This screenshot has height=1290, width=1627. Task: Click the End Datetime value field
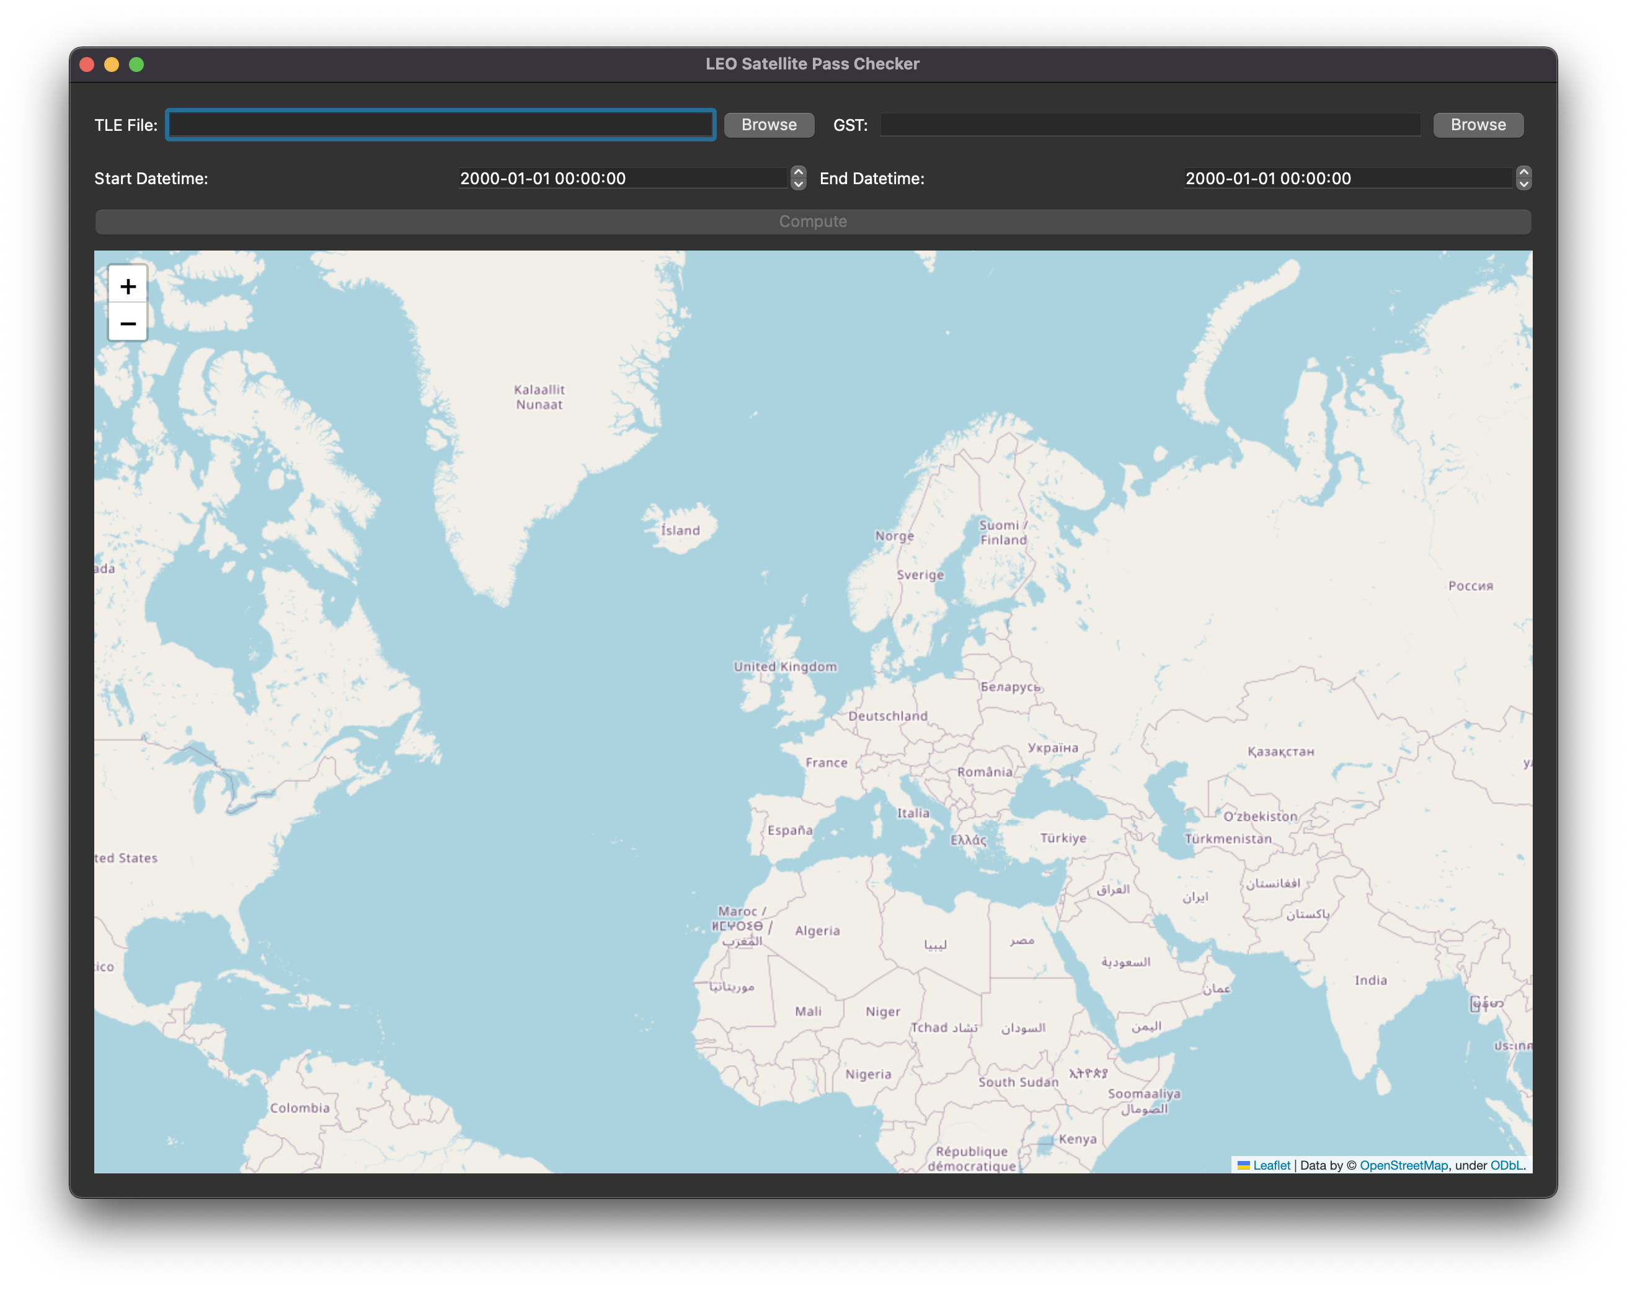point(1347,179)
